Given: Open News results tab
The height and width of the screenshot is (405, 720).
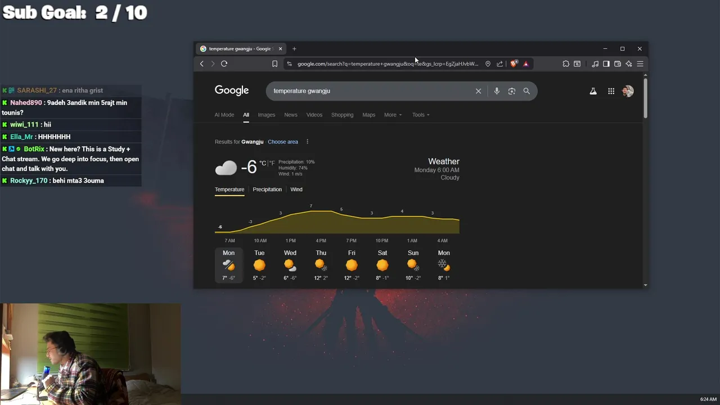Looking at the screenshot, I should [x=291, y=115].
